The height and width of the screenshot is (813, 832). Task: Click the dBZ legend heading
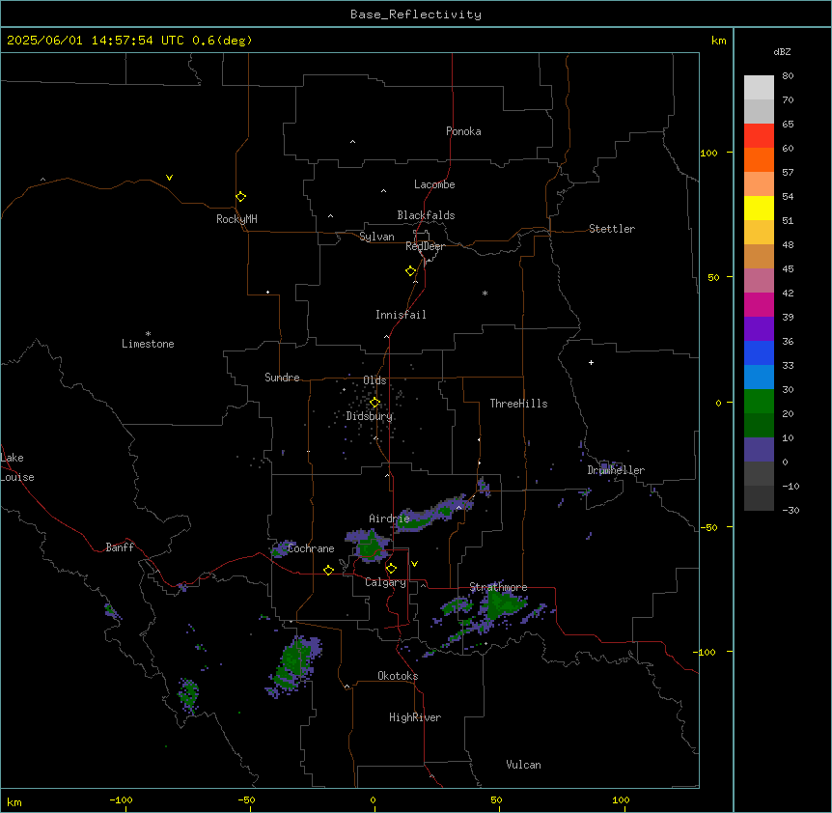pos(782,51)
